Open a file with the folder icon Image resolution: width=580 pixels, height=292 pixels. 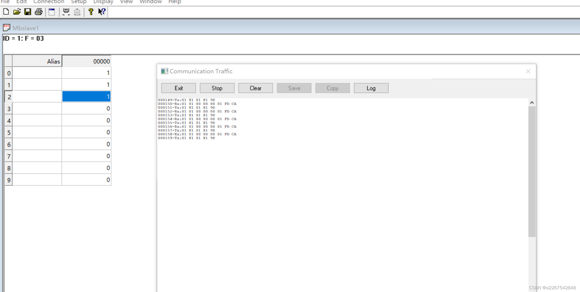17,12
